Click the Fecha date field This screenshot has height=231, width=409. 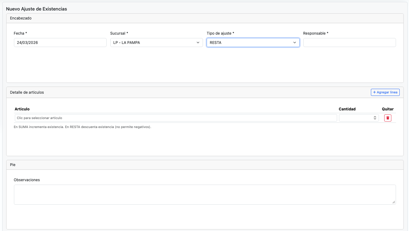[60, 43]
